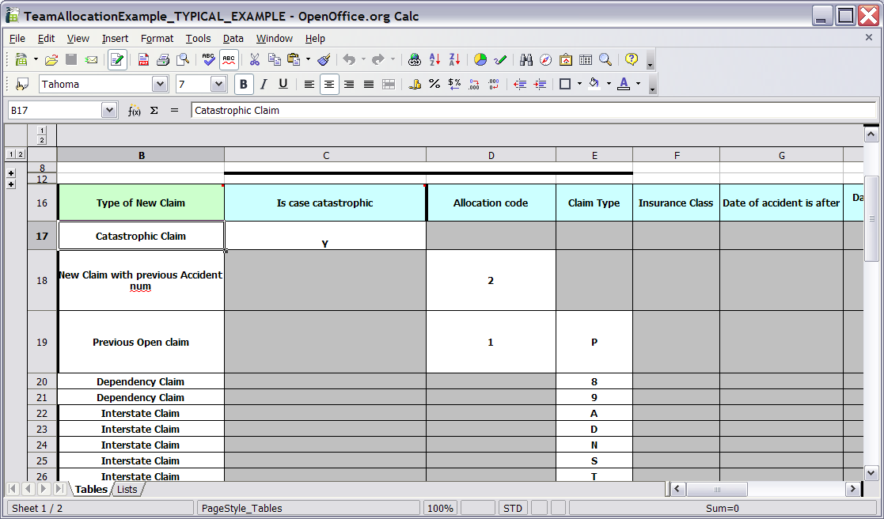884x519 pixels.
Task: Open the Name Box dropdown for B17
Action: click(109, 111)
